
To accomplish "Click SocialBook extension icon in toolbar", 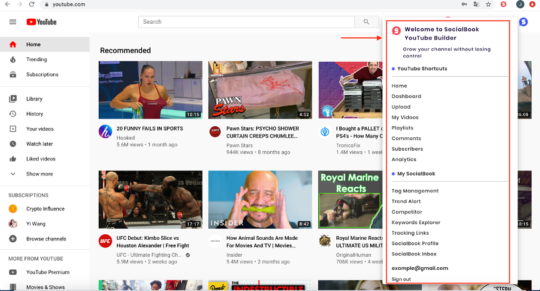I will [x=503, y=4].
